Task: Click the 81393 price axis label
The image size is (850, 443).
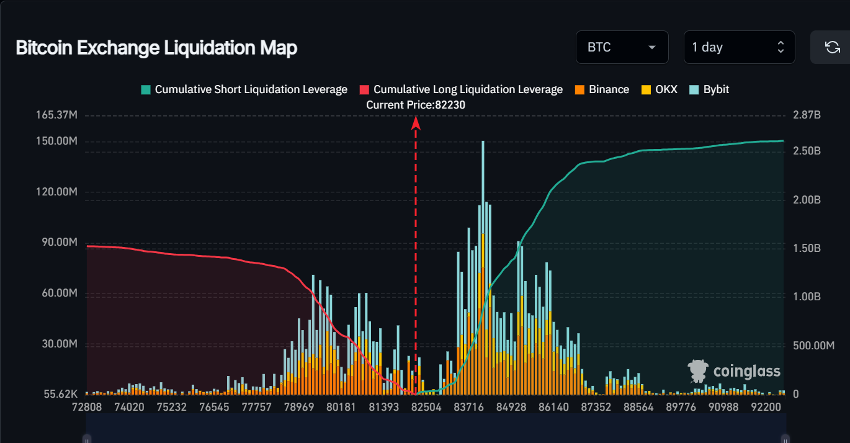Action: 383,407
